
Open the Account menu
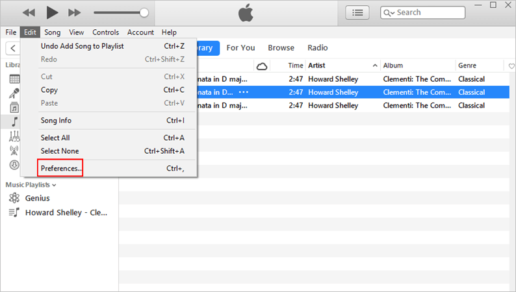coord(140,32)
